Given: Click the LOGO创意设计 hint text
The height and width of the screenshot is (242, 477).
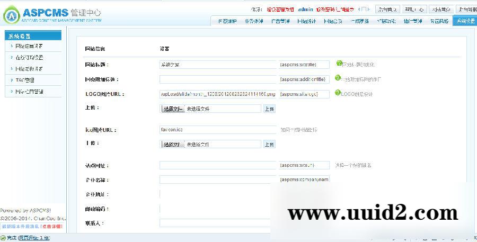Looking at the screenshot, I should pyautogui.click(x=357, y=94).
